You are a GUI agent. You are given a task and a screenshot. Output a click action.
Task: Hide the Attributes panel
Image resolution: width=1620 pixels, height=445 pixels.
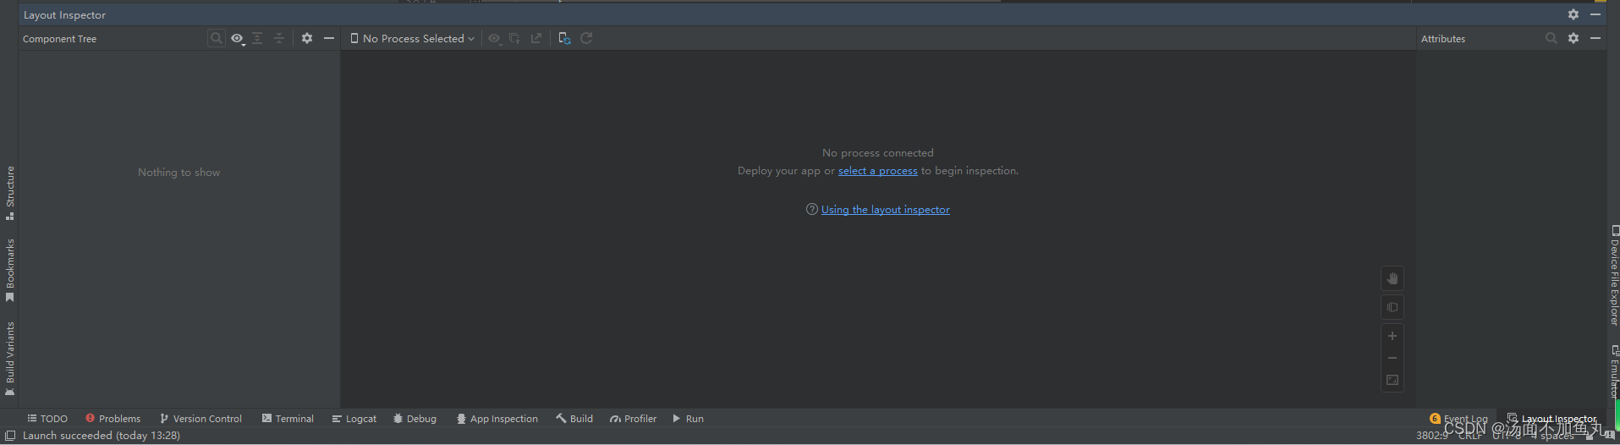click(x=1595, y=38)
